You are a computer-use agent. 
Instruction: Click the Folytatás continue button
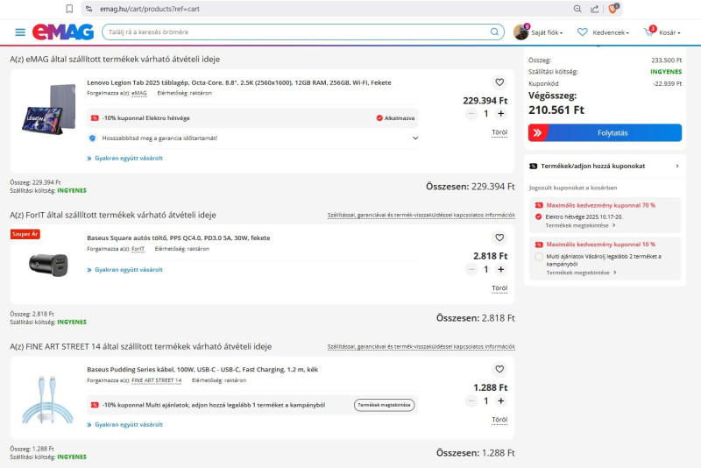[605, 132]
